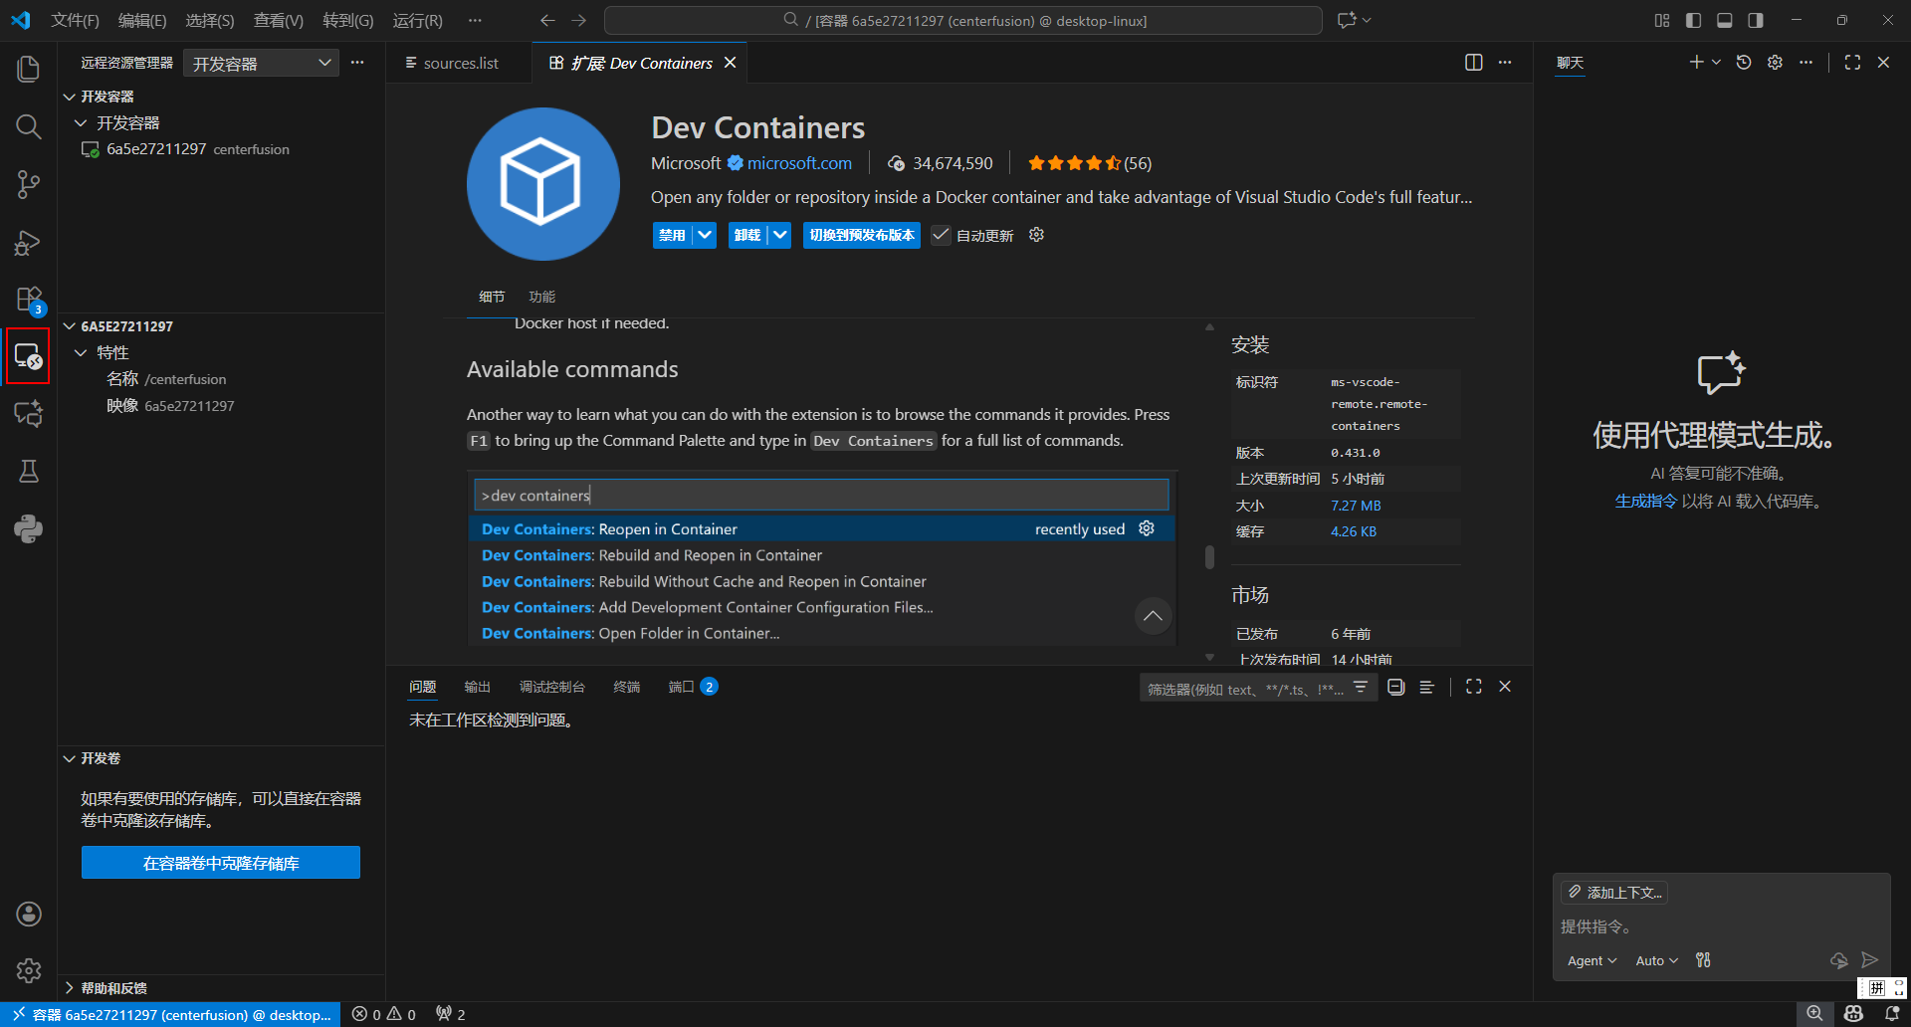Open the Python view in activity bar
This screenshot has width=1911, height=1027.
tap(28, 528)
